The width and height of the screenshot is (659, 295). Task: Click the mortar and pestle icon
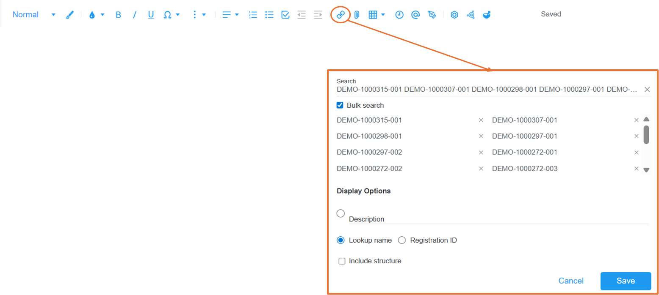pyautogui.click(x=487, y=15)
